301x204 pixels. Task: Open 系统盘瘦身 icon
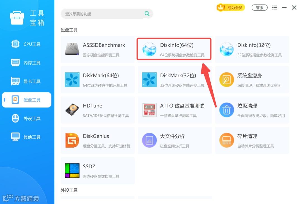point(227,80)
